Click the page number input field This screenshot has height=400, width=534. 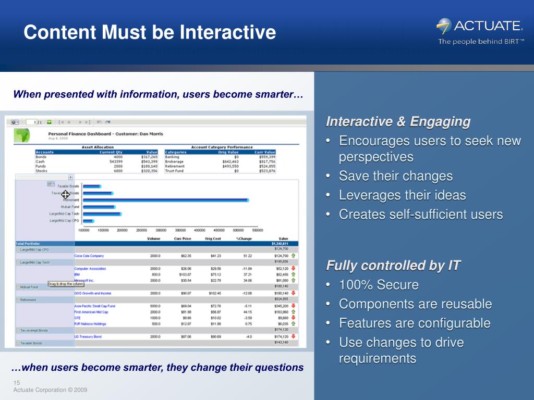coord(31,122)
